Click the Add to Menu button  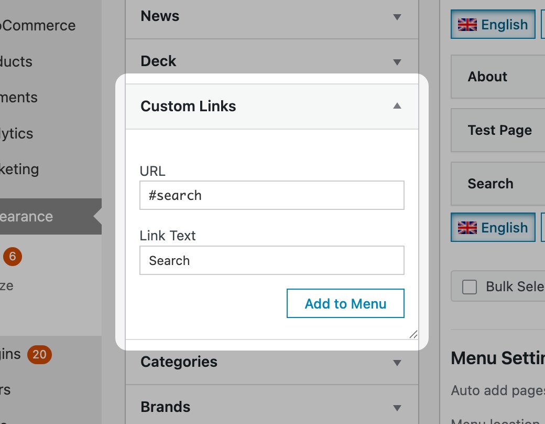345,303
